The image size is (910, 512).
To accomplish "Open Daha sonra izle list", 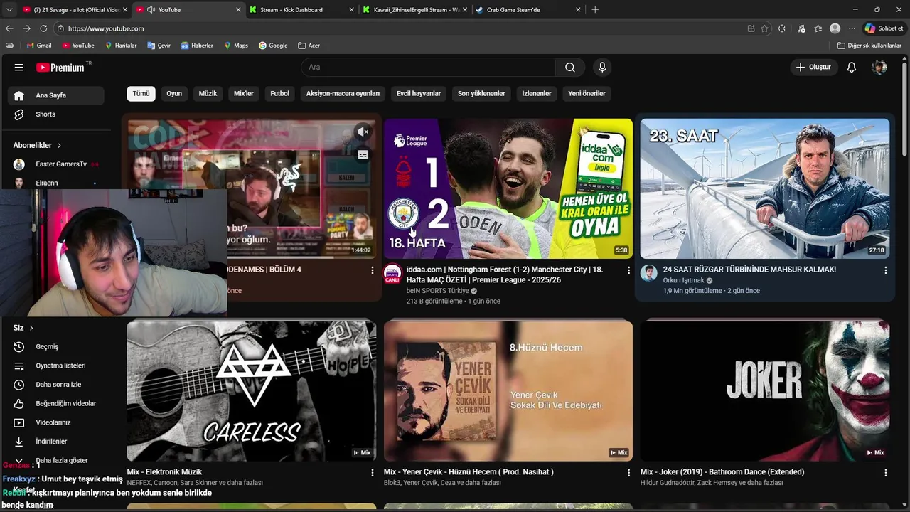I will tap(56, 385).
